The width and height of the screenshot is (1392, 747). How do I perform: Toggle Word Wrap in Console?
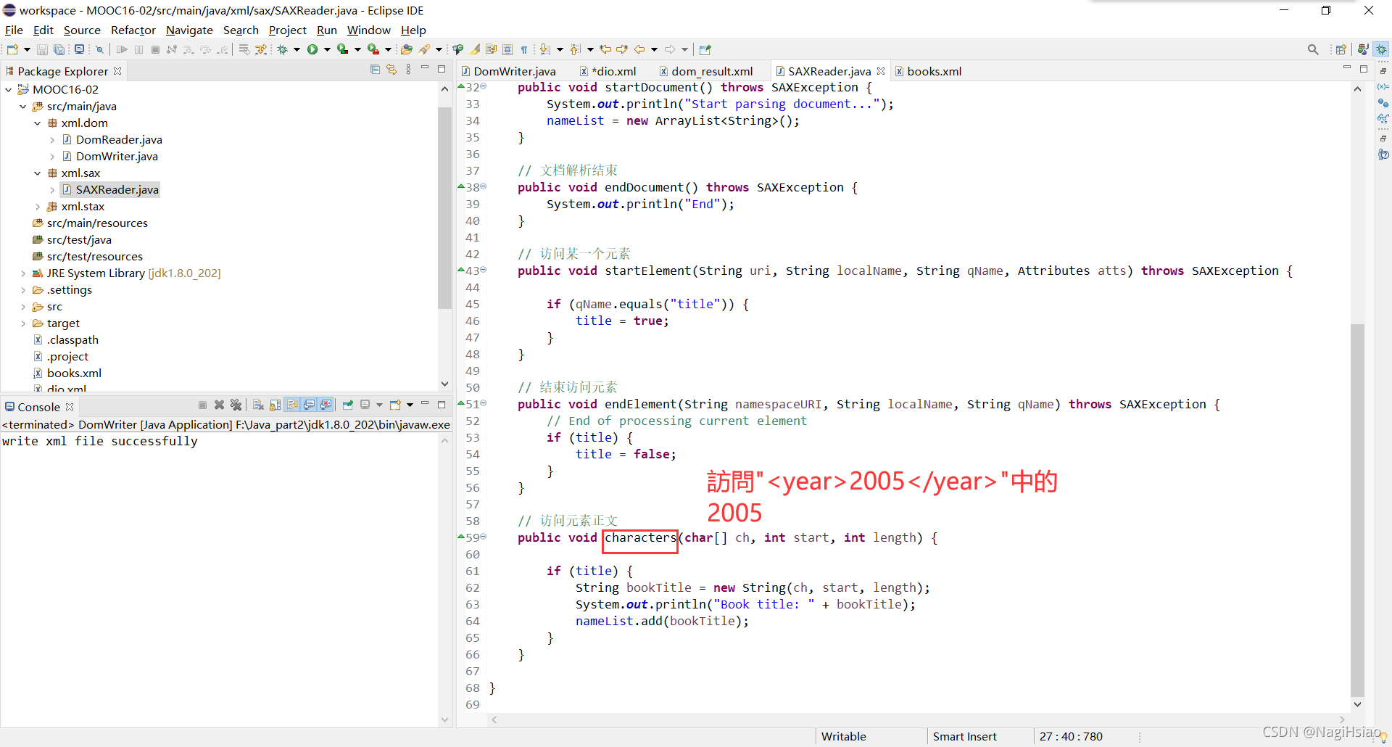pyautogui.click(x=292, y=405)
